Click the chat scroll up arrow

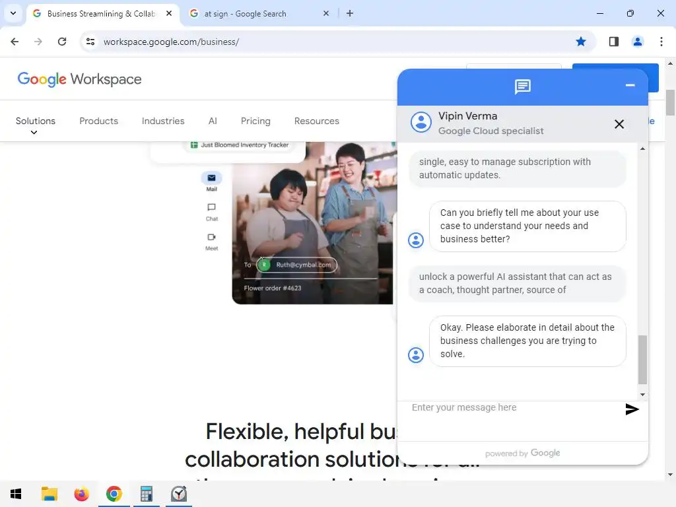click(642, 149)
